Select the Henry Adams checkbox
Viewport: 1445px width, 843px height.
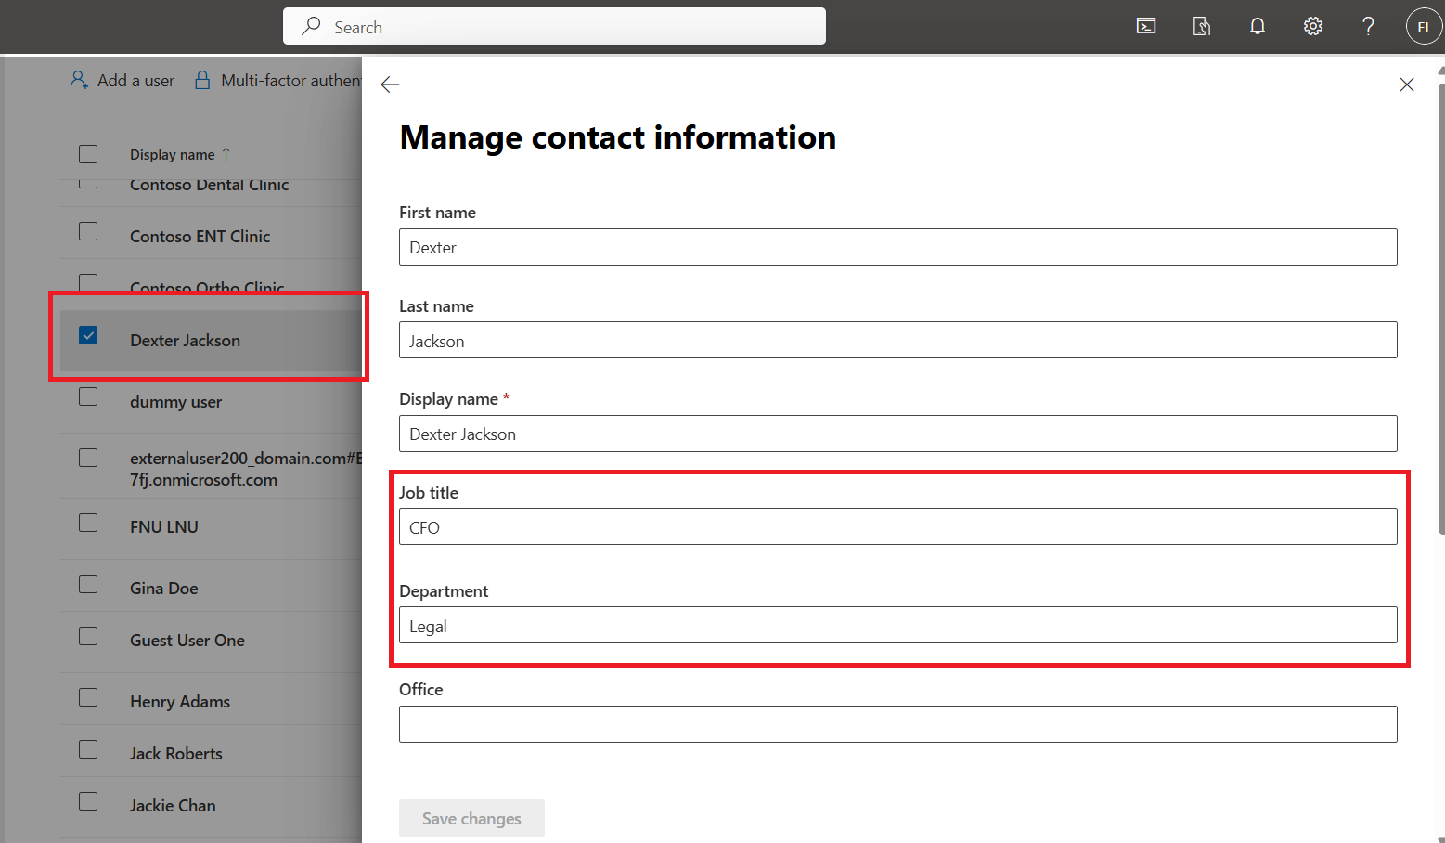click(x=88, y=697)
